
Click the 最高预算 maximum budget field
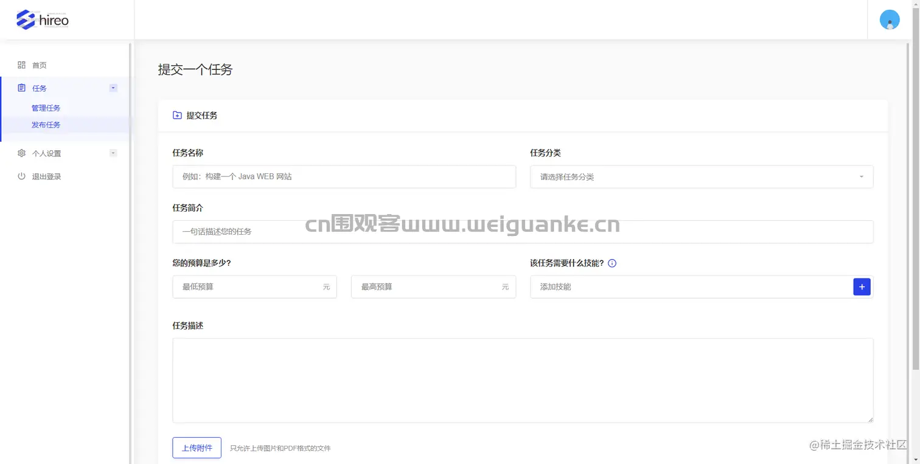click(x=433, y=287)
